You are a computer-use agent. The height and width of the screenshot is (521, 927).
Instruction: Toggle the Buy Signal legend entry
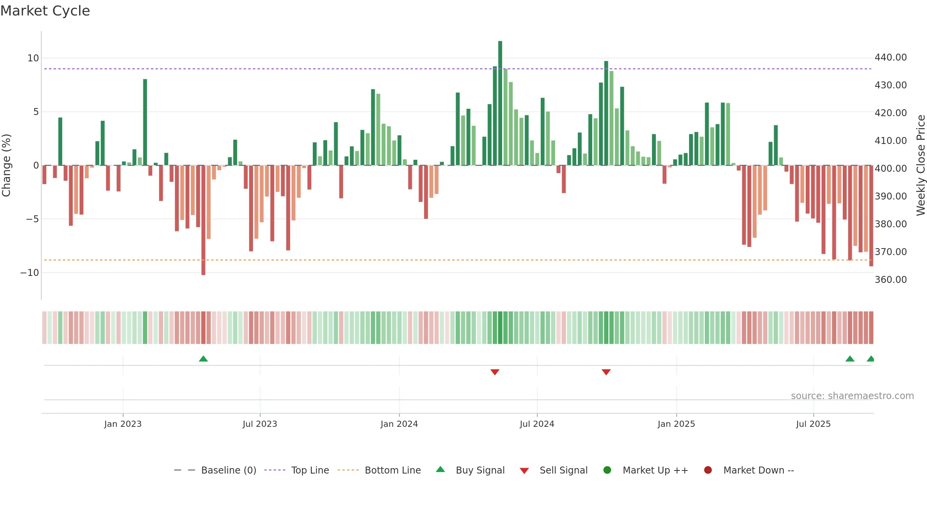470,470
